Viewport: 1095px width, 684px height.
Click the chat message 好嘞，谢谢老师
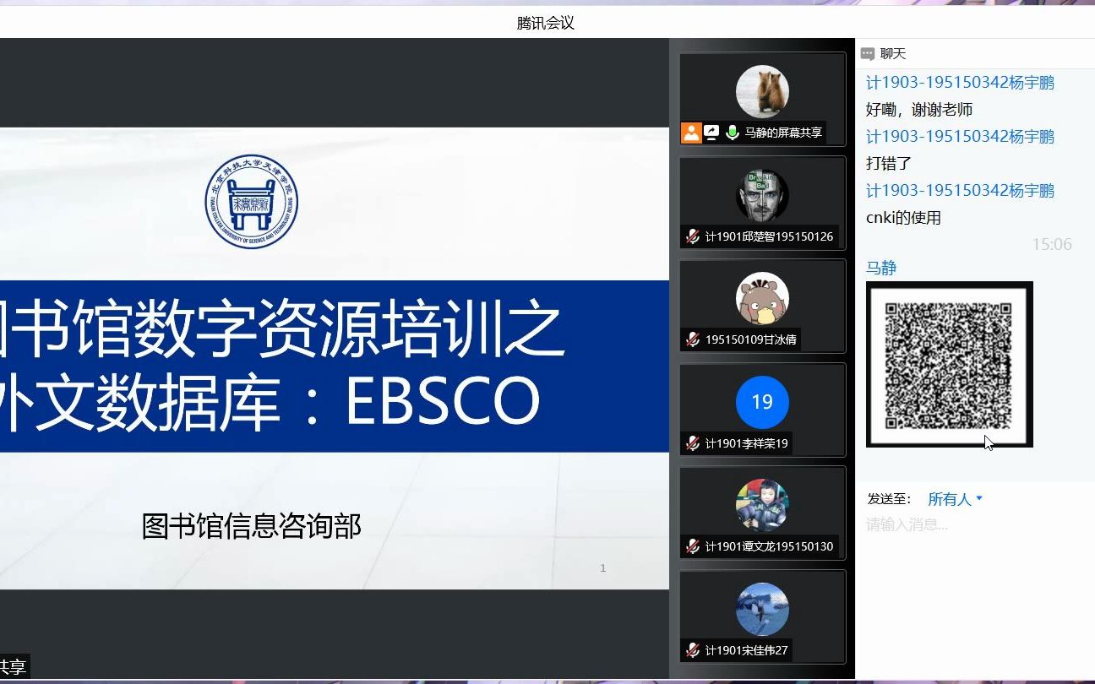tap(919, 110)
